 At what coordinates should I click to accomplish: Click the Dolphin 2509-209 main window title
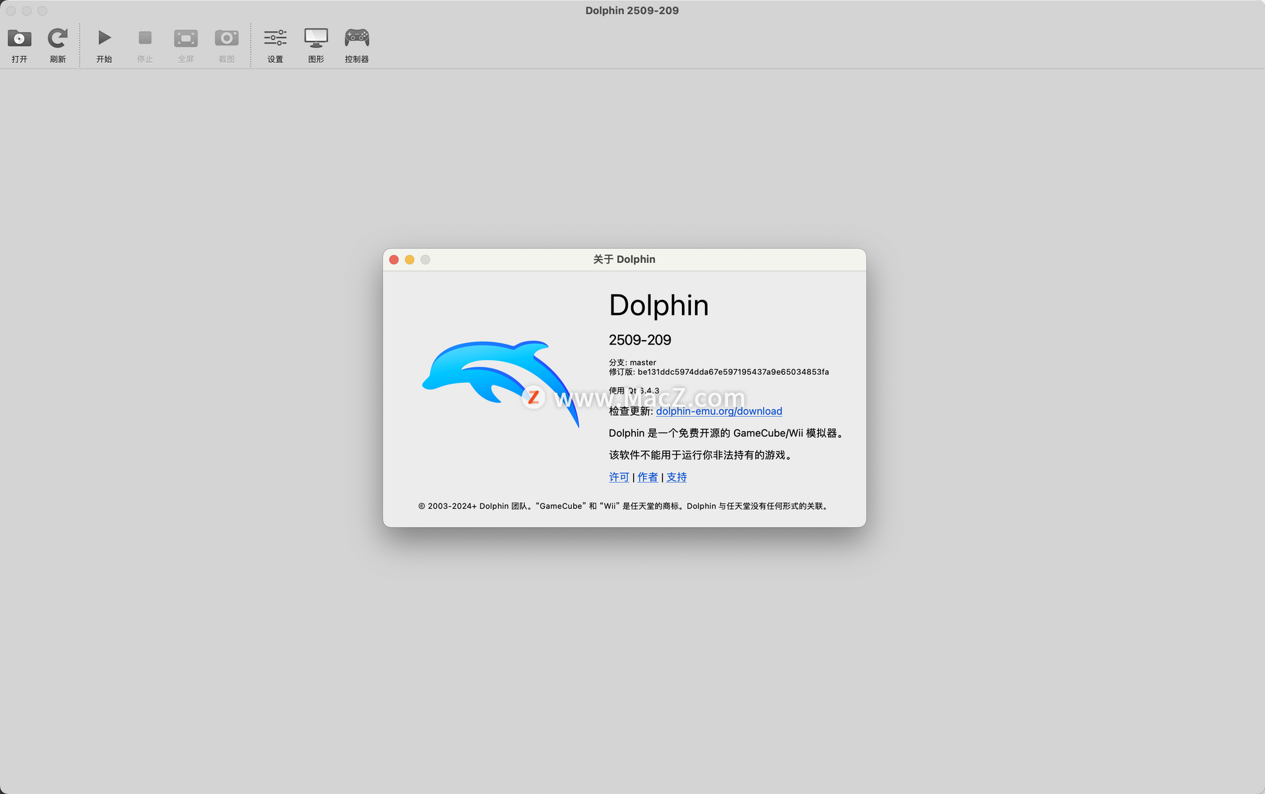tap(632, 11)
